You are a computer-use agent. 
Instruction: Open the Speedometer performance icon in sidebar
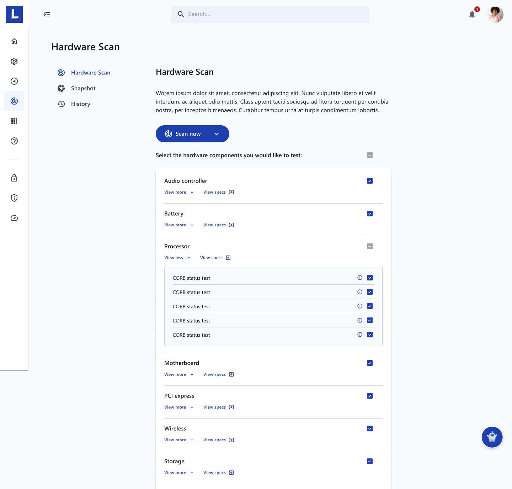coord(14,218)
